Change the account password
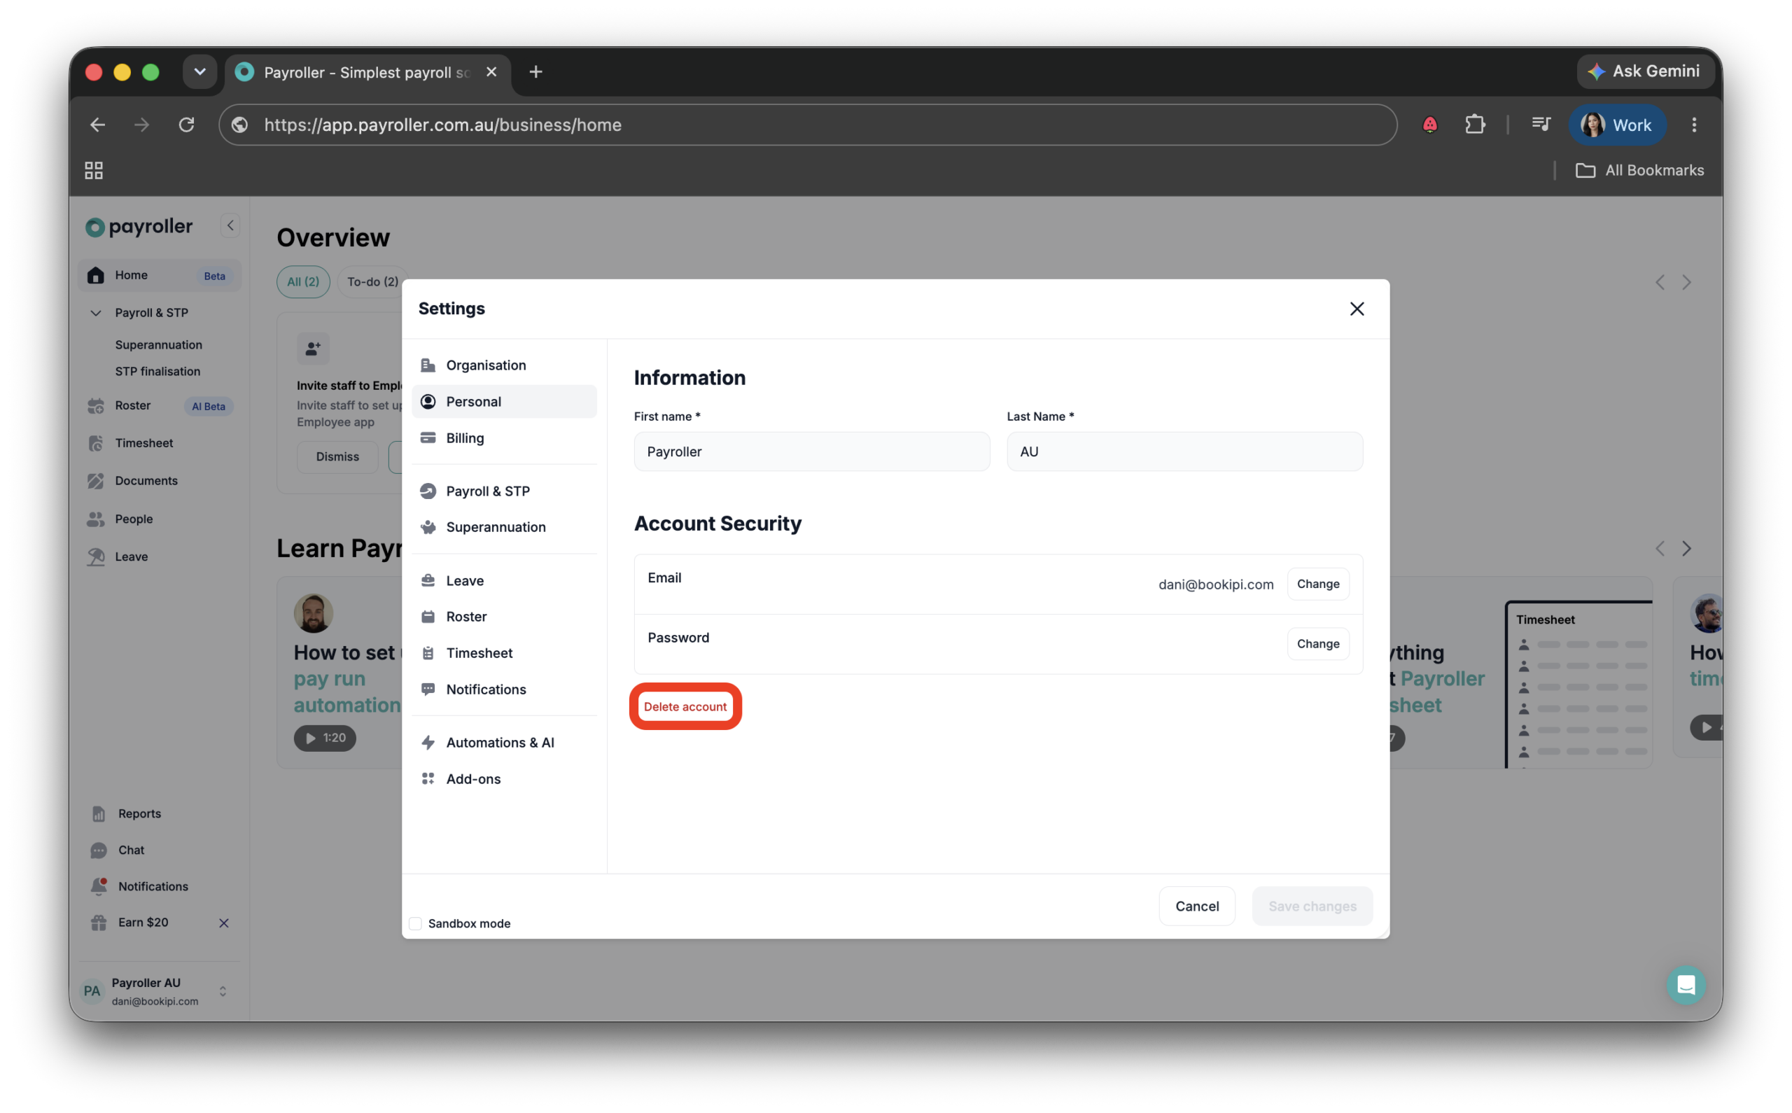 1318,644
